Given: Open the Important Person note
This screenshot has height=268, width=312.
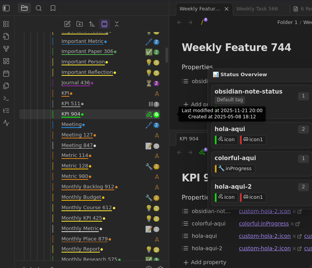Looking at the screenshot, I should [83, 62].
